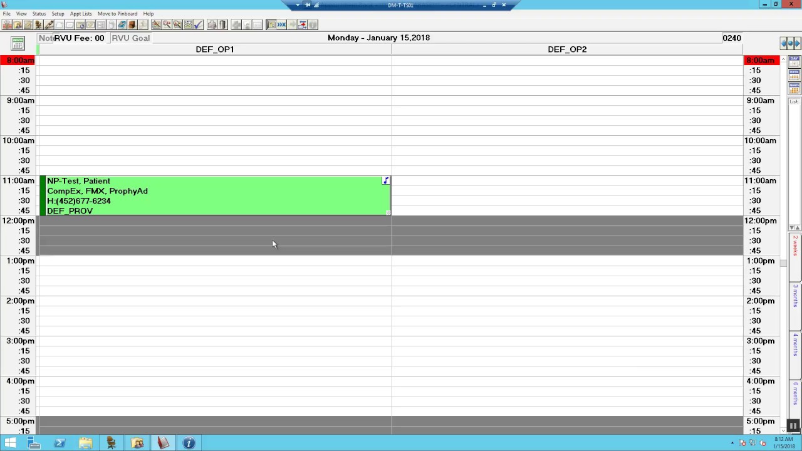
Task: Click the 0240 value in header
Action: click(x=732, y=38)
